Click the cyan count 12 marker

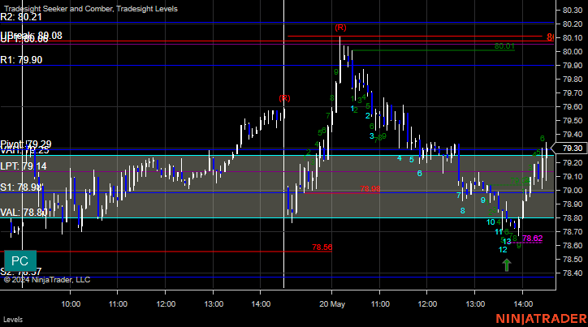pos(503,250)
